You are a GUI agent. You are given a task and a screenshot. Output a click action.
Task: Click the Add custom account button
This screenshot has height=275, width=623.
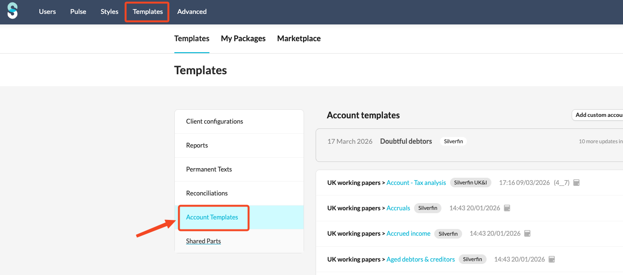598,115
